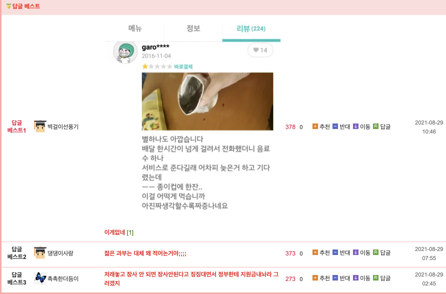This screenshot has width=446, height=294.
Task: Switch to the 정보 tab
Action: (x=193, y=28)
